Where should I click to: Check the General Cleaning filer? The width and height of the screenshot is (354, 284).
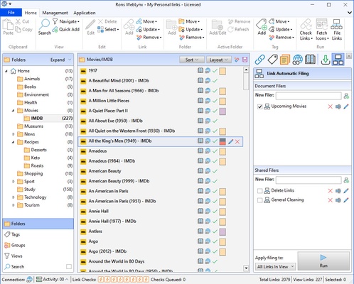coord(259,200)
